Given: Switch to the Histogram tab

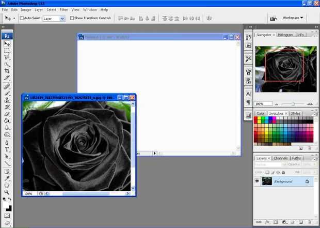Looking at the screenshot, I should [285, 35].
